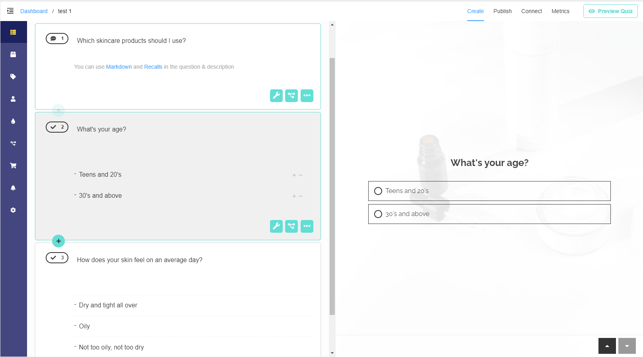Click the test 1 breadcrumb text

click(65, 11)
